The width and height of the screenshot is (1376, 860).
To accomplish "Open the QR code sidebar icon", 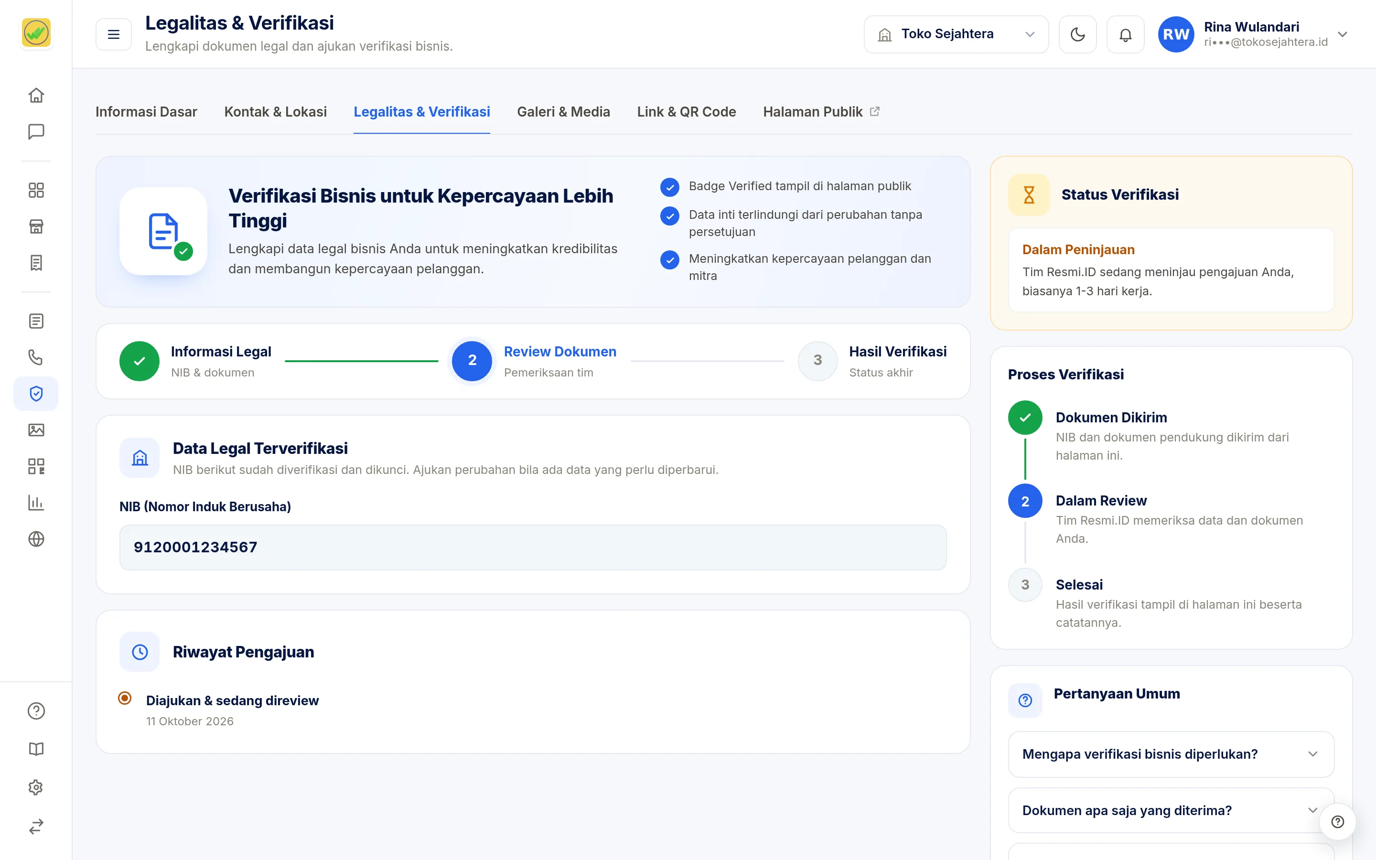I will [x=36, y=466].
